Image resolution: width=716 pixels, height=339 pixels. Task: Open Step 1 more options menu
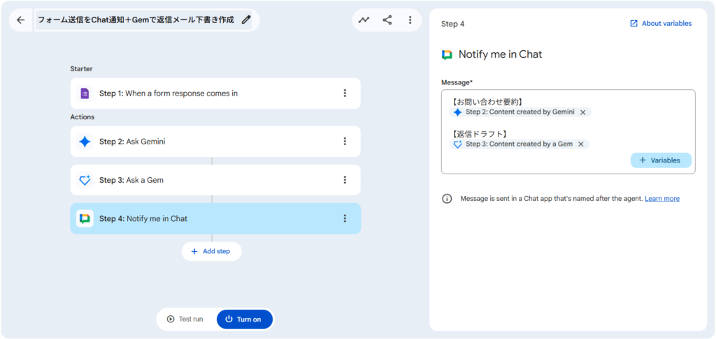[344, 93]
